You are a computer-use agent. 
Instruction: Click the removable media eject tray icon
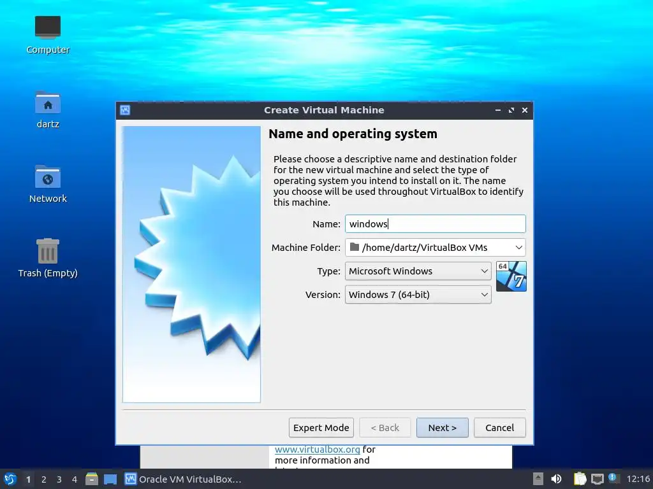pyautogui.click(x=538, y=479)
